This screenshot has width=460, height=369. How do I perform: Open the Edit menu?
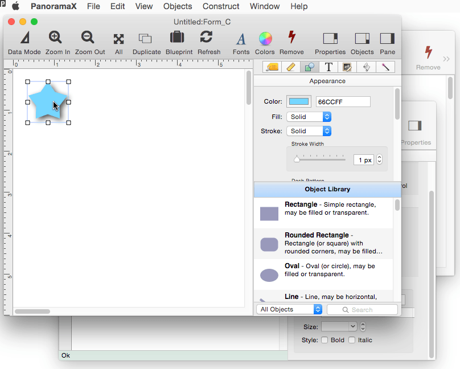pos(118,6)
